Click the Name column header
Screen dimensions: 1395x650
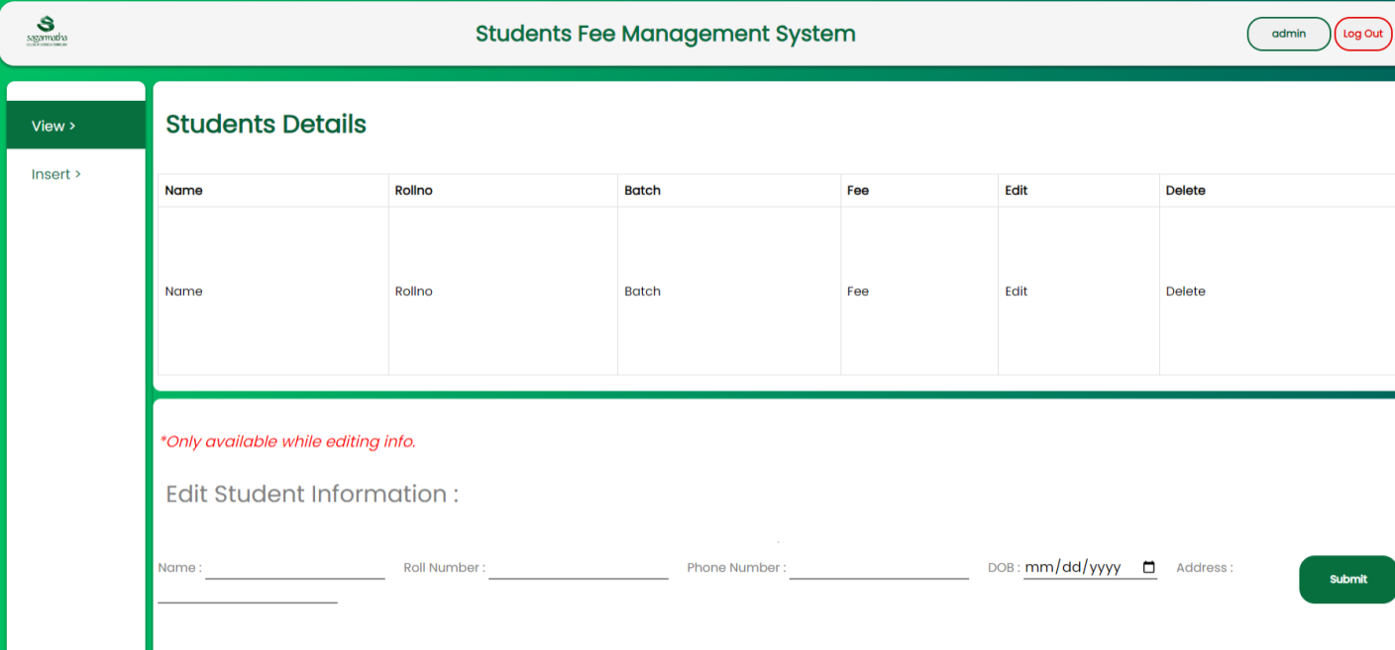click(183, 191)
